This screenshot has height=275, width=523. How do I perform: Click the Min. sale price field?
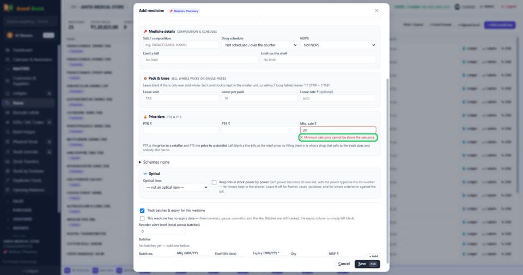pyautogui.click(x=338, y=130)
